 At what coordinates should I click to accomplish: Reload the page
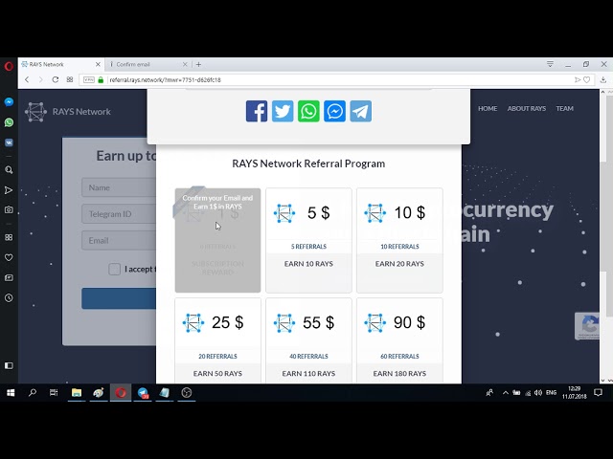pos(56,79)
